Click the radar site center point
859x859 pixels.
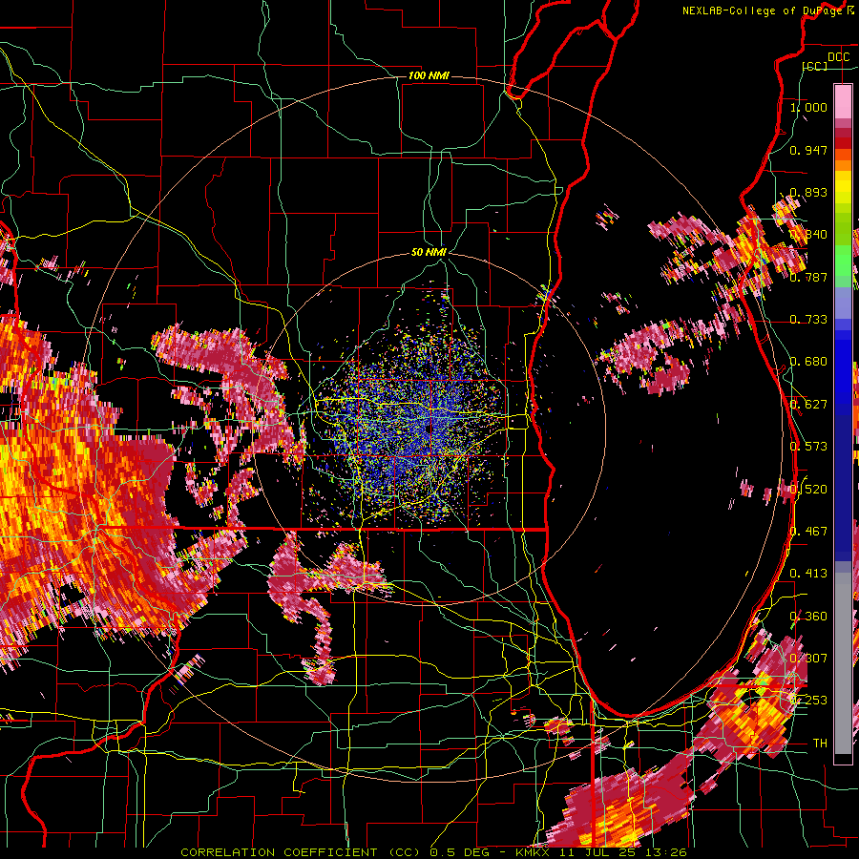(x=429, y=428)
